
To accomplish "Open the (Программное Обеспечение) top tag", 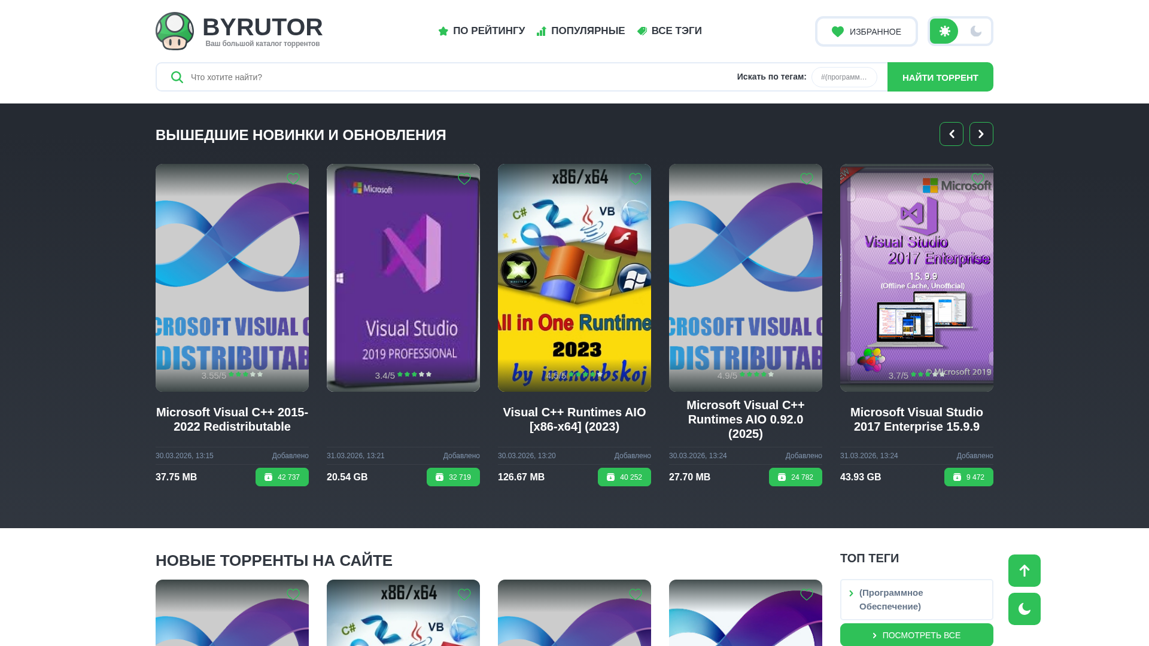I will (917, 599).
